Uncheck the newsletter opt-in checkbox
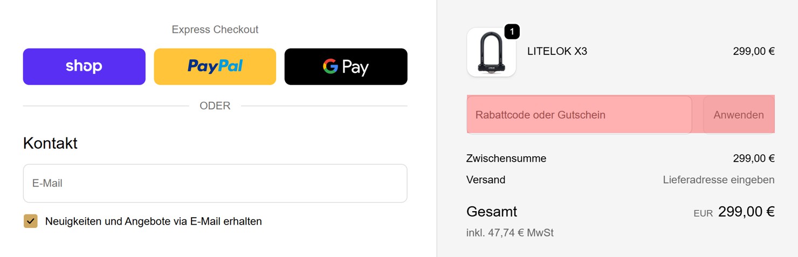The width and height of the screenshot is (798, 257). point(31,221)
